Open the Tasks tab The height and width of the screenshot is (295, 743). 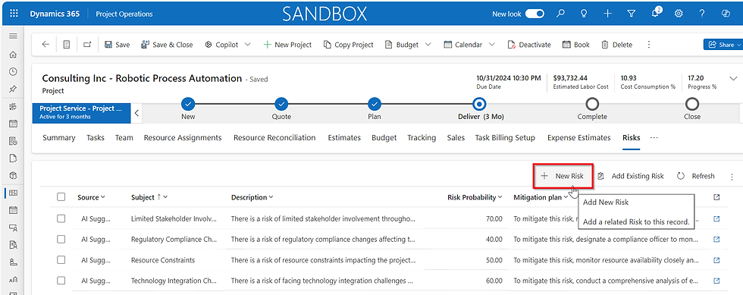click(x=96, y=137)
